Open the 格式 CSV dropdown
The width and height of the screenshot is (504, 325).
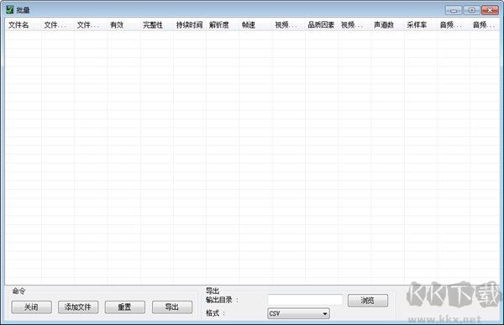298,313
